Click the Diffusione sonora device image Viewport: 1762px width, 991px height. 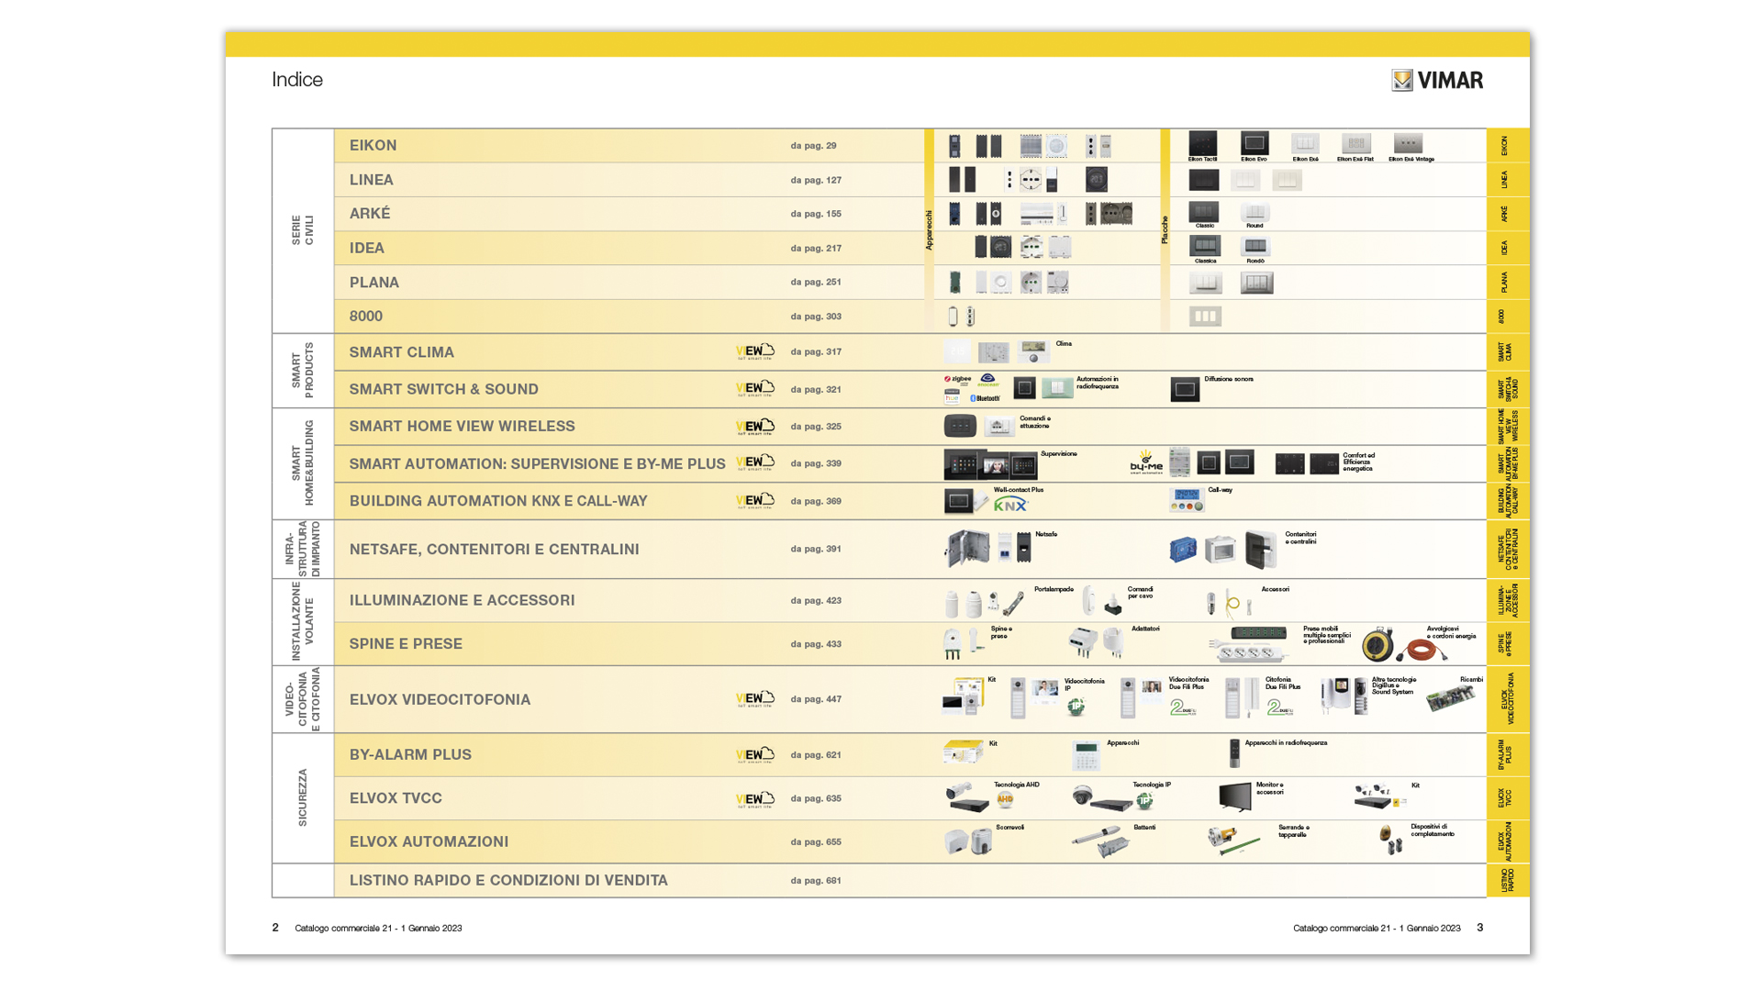tap(1185, 389)
